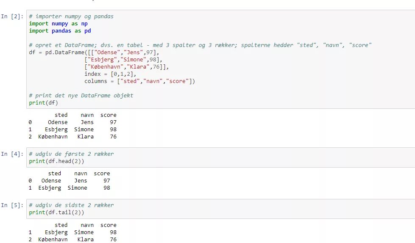
Task: Click the 'København Klara 76' row in tail(2) output
Action: point(72,240)
